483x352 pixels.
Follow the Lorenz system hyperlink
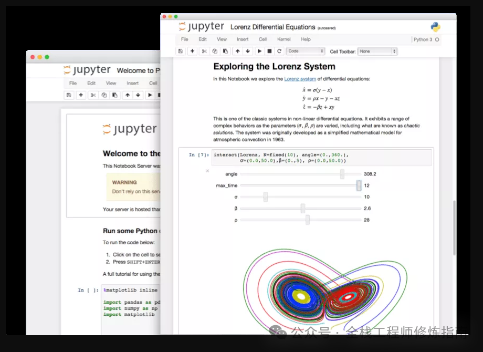point(300,79)
